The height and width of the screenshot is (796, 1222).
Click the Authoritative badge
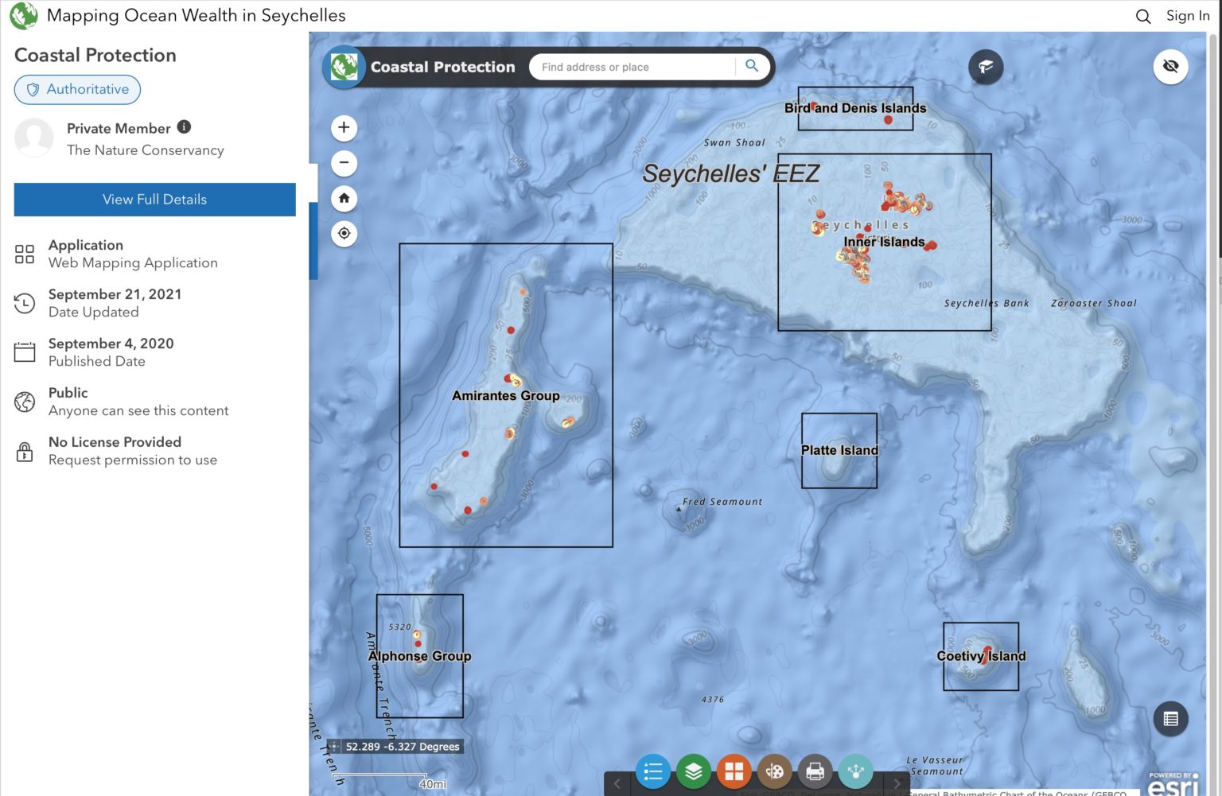click(77, 89)
